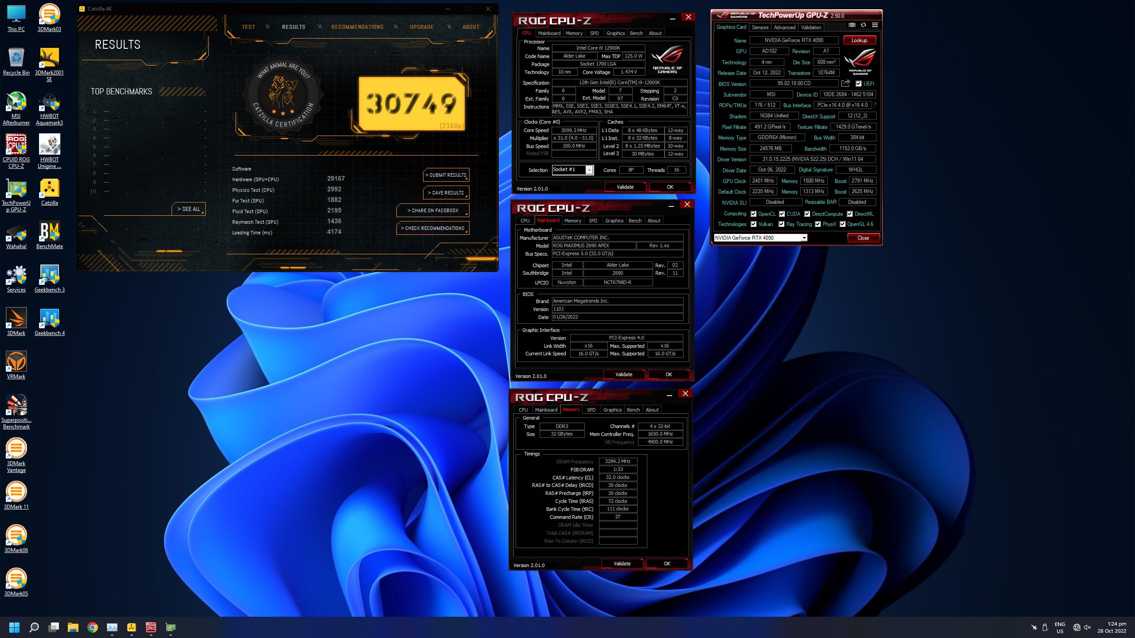Toggle the PhysX checkbox in GPU-Z
This screenshot has width=1135, height=638.
coord(818,224)
